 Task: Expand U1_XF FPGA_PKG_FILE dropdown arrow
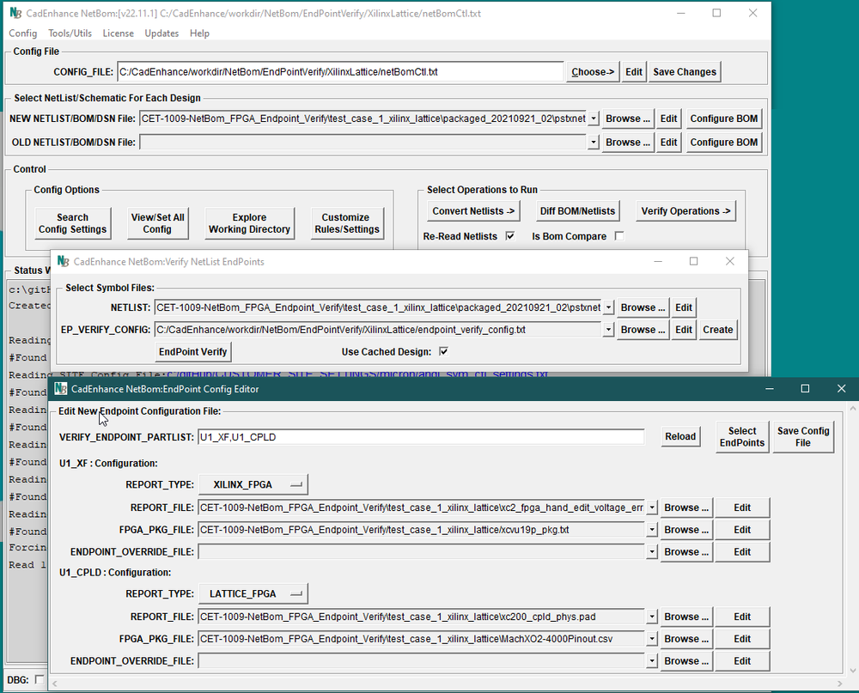point(651,530)
